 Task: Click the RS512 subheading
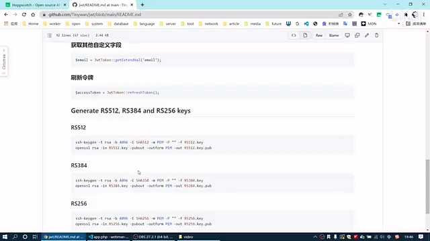click(x=79, y=128)
